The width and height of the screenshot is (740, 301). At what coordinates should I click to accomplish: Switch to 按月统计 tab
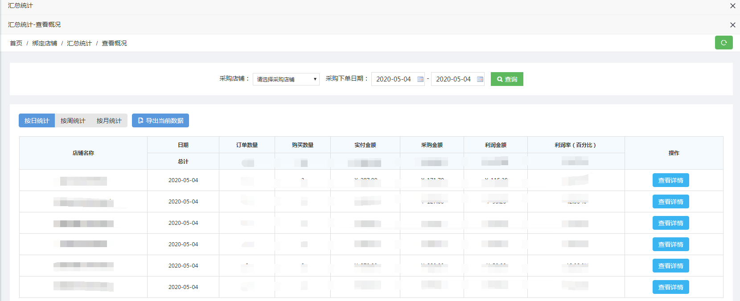pos(109,121)
